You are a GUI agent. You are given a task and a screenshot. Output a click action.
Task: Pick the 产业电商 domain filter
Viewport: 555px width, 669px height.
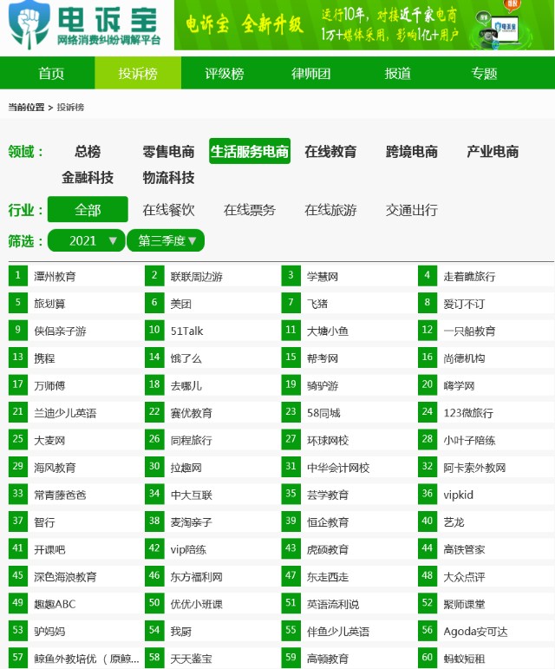[493, 152]
